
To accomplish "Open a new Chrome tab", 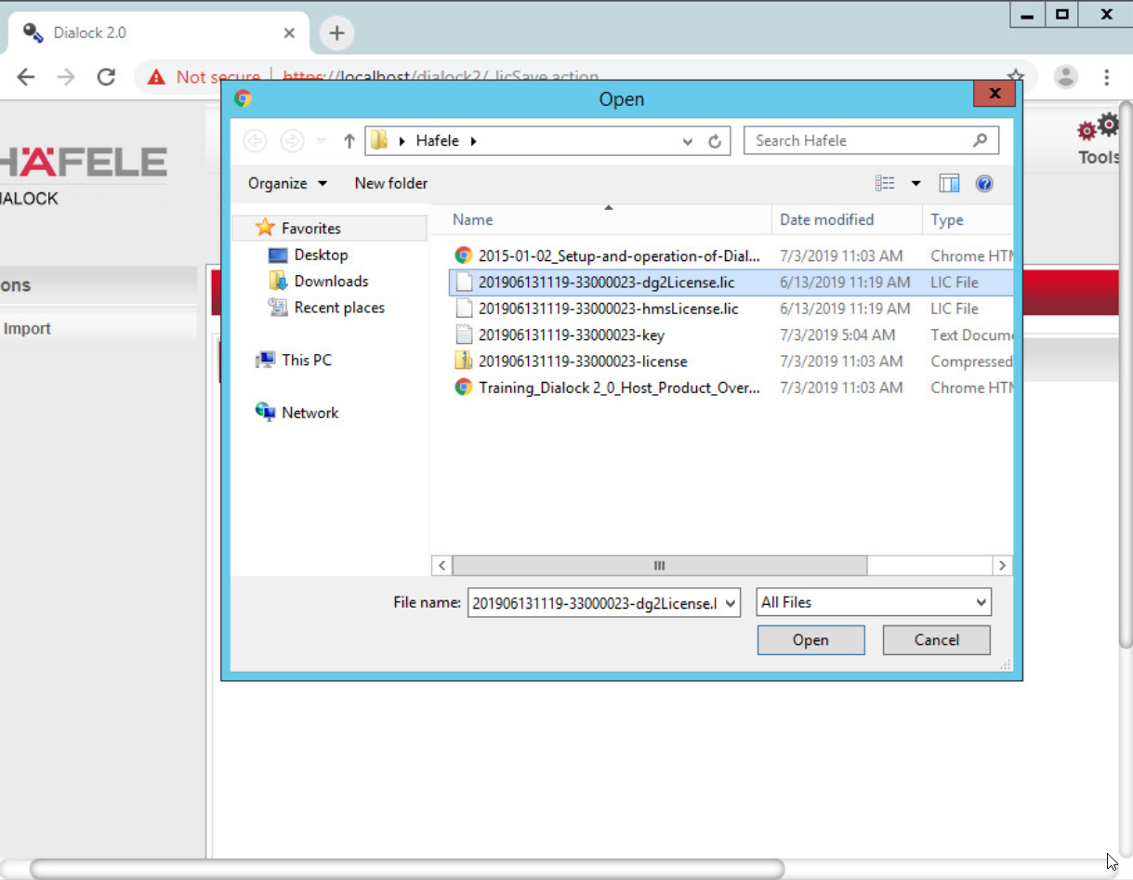I will point(336,33).
